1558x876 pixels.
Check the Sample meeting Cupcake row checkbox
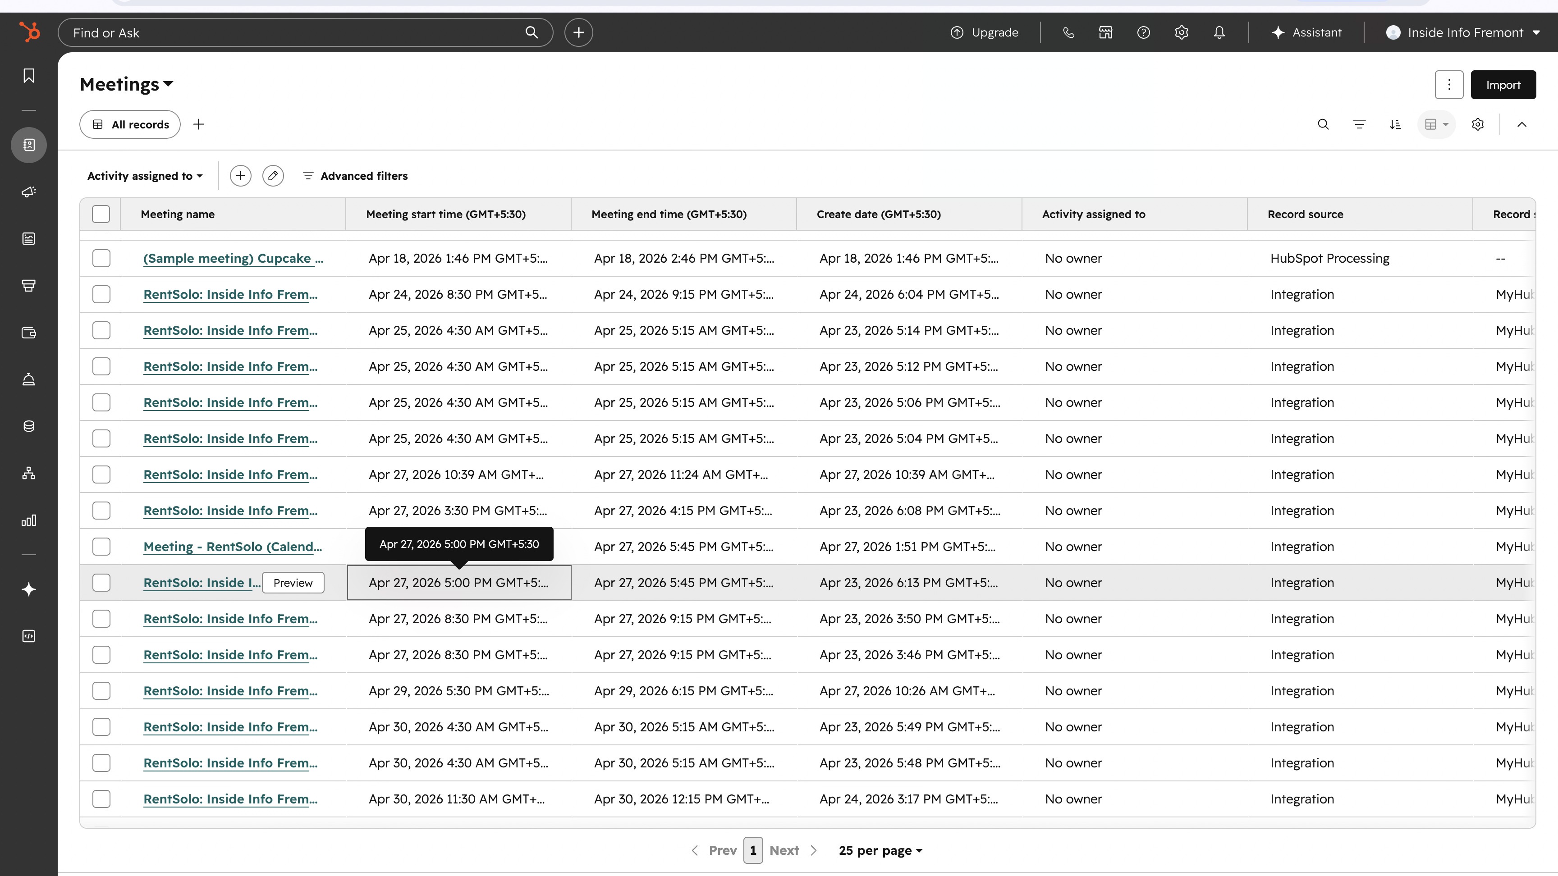click(101, 258)
